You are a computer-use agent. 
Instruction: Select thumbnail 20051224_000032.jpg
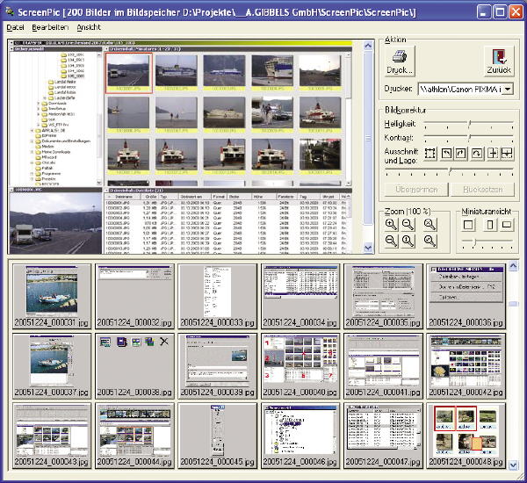click(x=134, y=296)
